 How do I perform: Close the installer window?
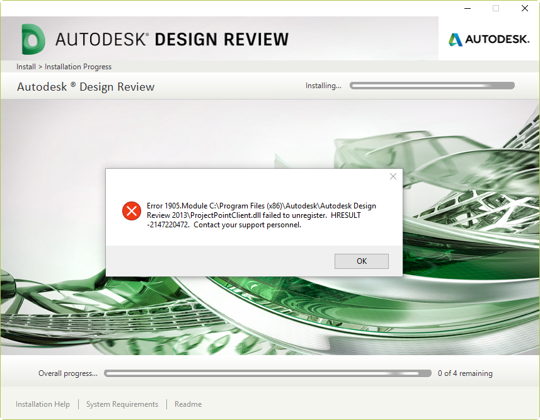[x=524, y=8]
